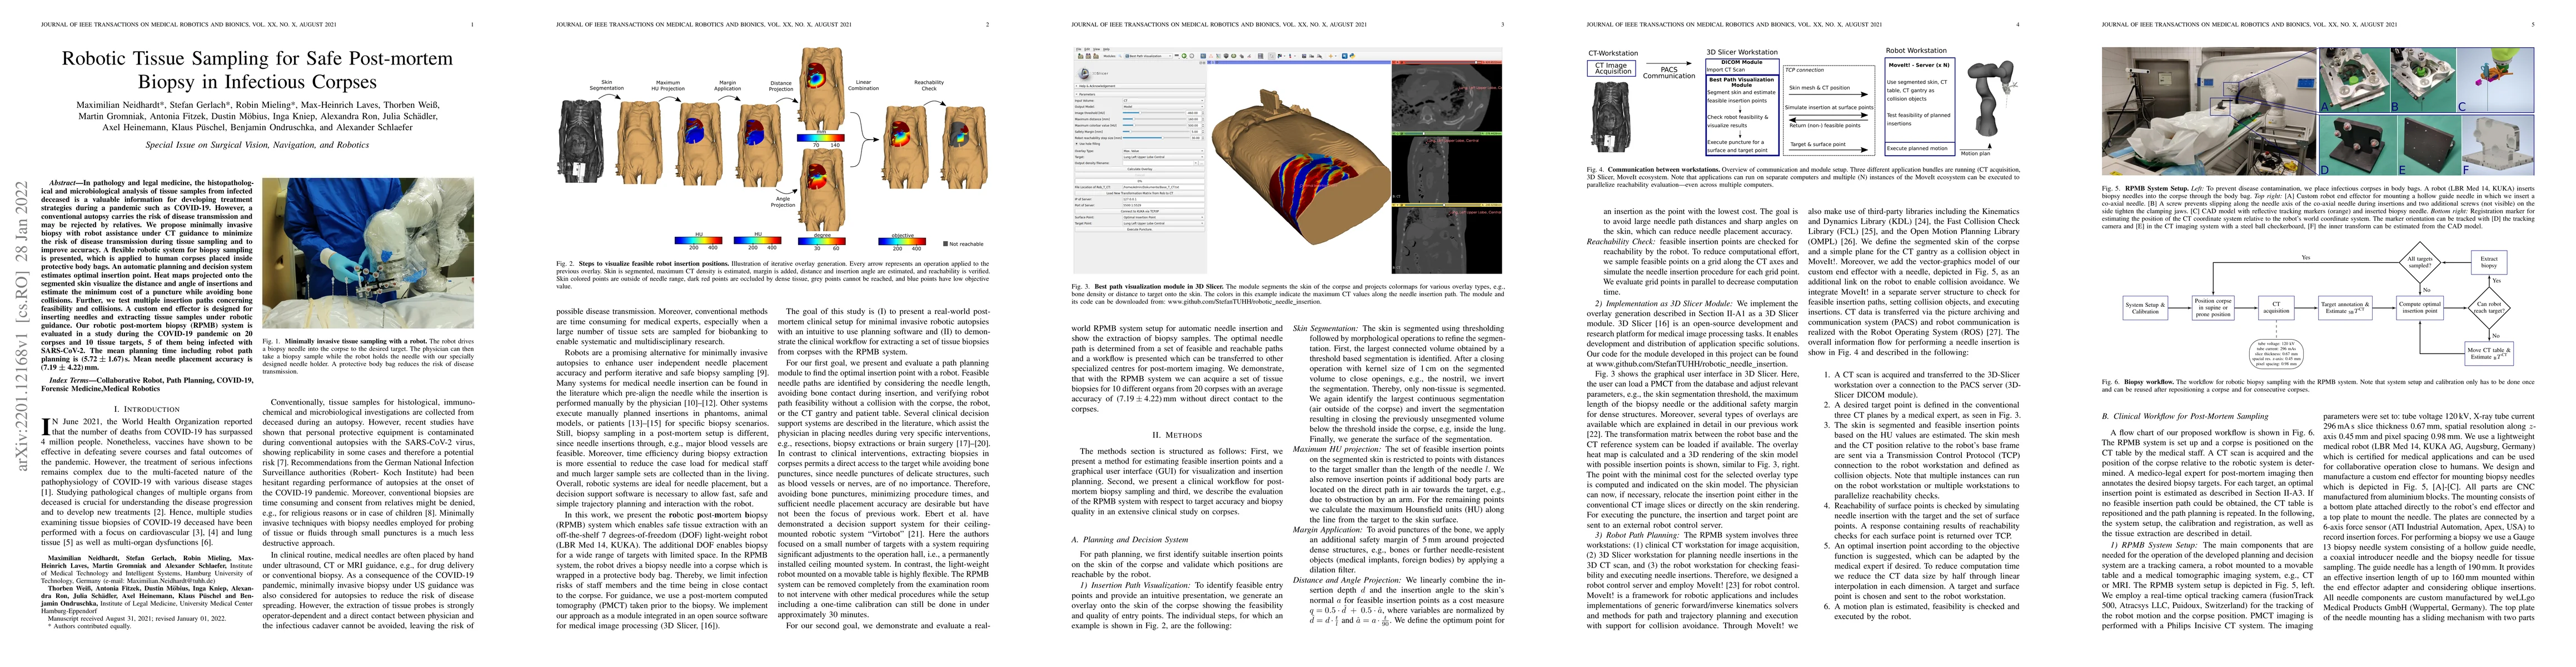Screen dimensions: 2576x667
Task: Click the 'Reachability Check' label in Fig. 2
Action: coord(929,86)
